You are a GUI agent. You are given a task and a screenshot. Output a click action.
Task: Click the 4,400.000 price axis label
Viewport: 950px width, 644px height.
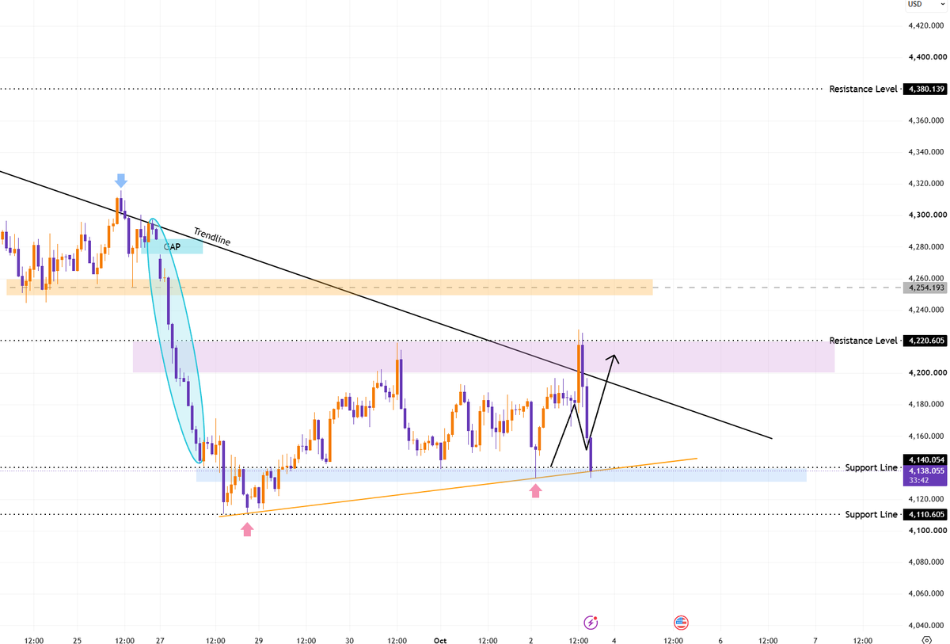click(x=926, y=57)
